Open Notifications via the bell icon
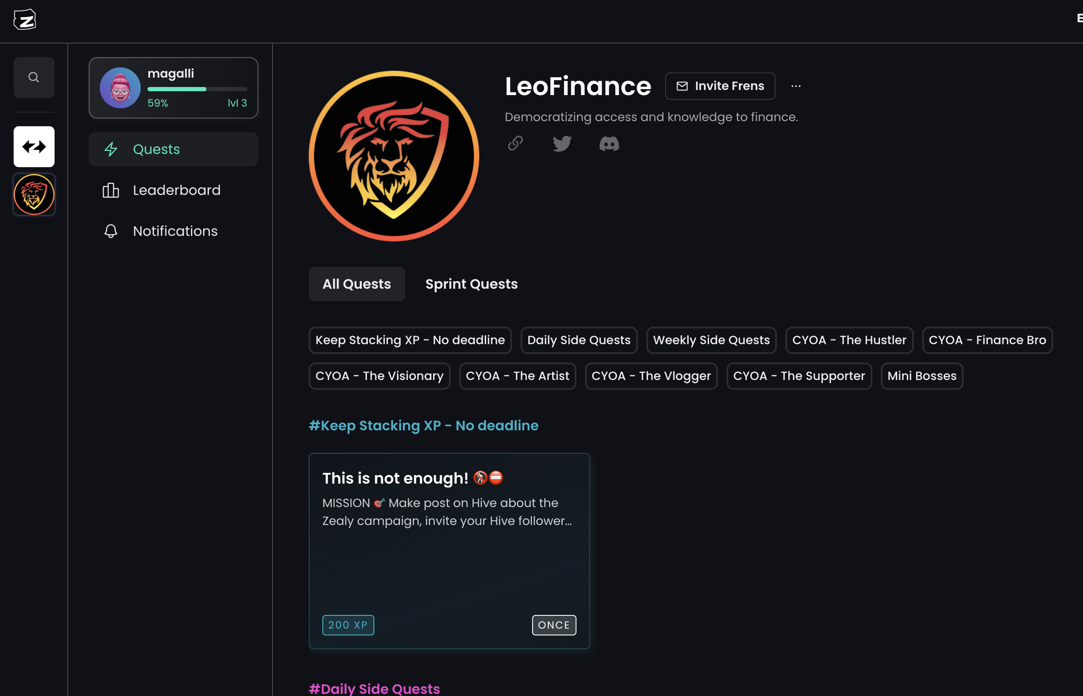 pyautogui.click(x=110, y=231)
